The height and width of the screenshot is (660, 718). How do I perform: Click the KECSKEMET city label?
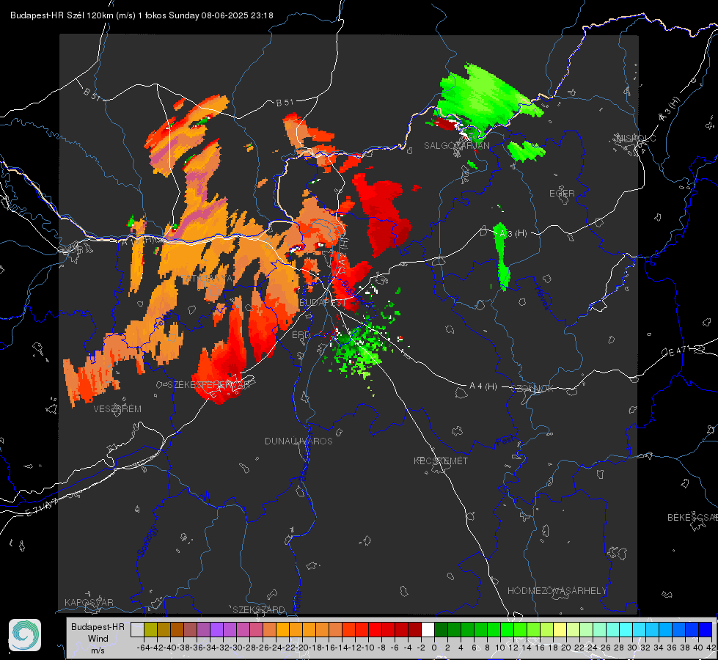pyautogui.click(x=441, y=461)
